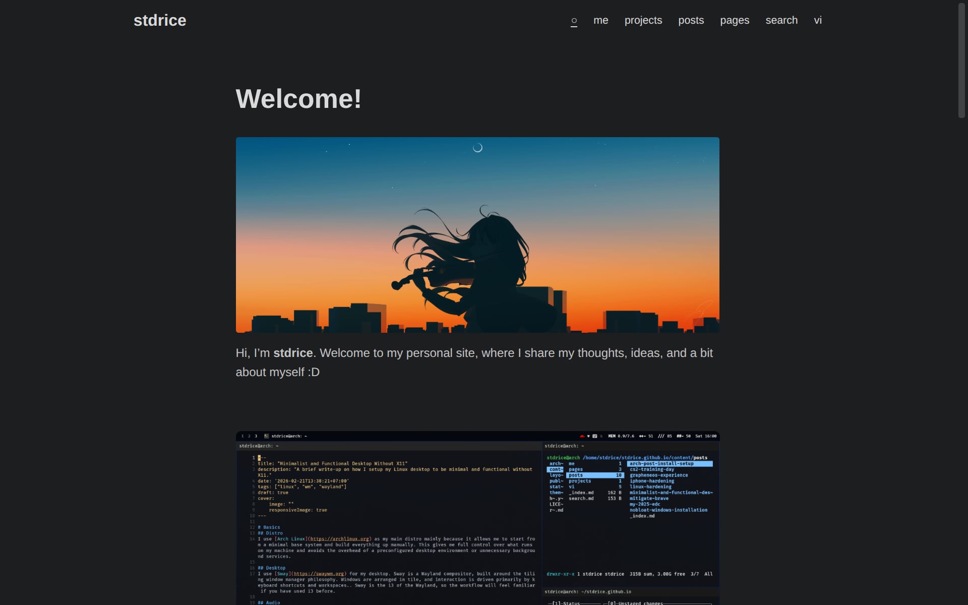Screen dimensions: 968x605
Task: Click workspace number 3 in screenshot bar
Action: click(256, 436)
